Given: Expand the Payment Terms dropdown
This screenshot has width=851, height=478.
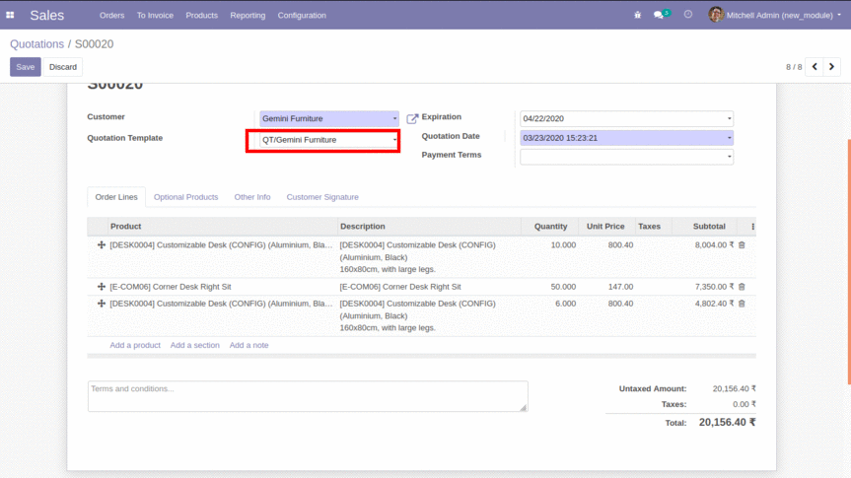Looking at the screenshot, I should pos(729,157).
